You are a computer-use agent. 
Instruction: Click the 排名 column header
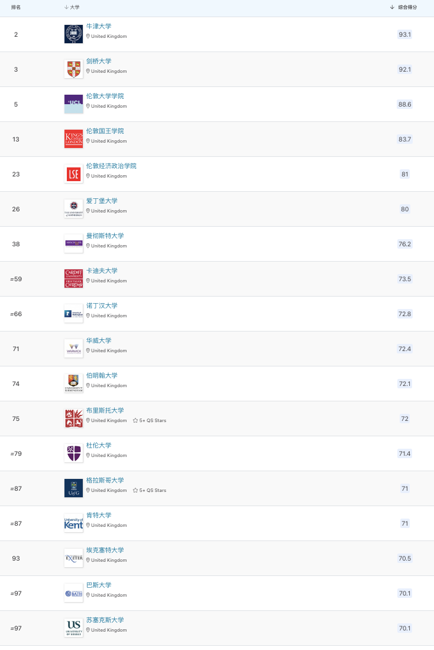coord(16,7)
